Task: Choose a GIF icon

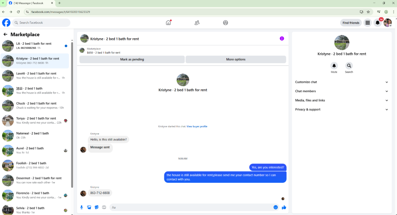Action: (104, 207)
